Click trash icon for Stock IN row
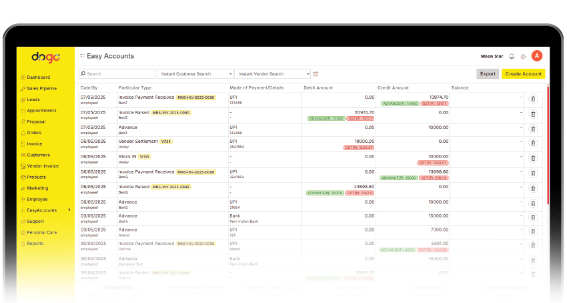Image resolution: width=567 pixels, height=303 pixels. point(533,158)
